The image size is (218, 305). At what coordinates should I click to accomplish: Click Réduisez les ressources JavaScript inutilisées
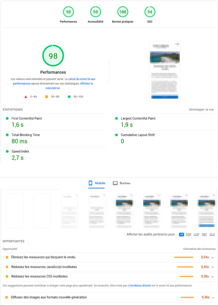click(x=44, y=267)
